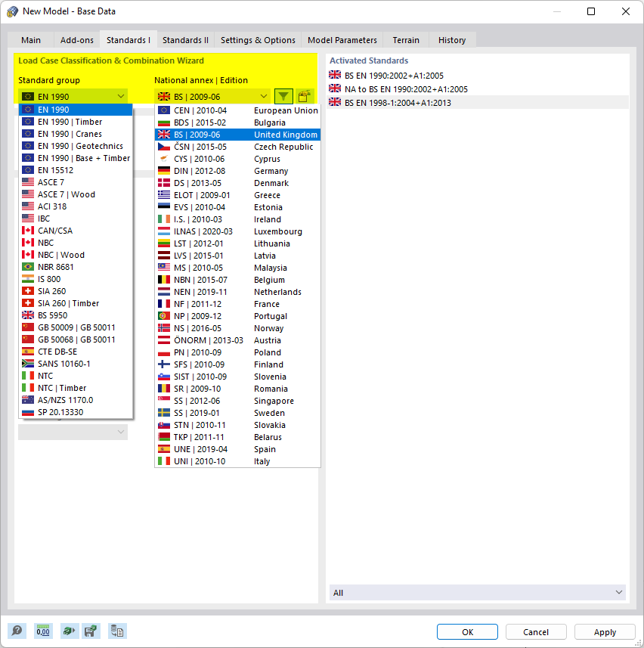Select UNI | 2010-10 Italy annex
Screen dimensions: 644x648
pos(237,461)
